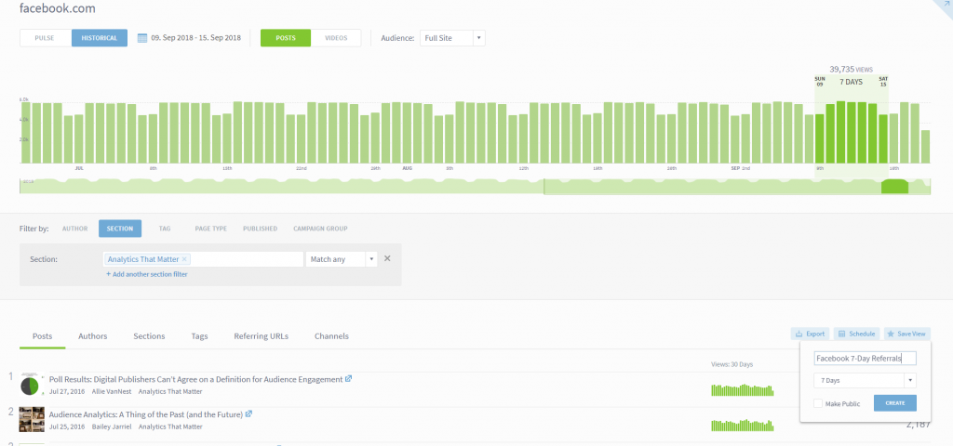Remove the Analytics That Matter section chip
This screenshot has height=446, width=953.
[x=185, y=259]
